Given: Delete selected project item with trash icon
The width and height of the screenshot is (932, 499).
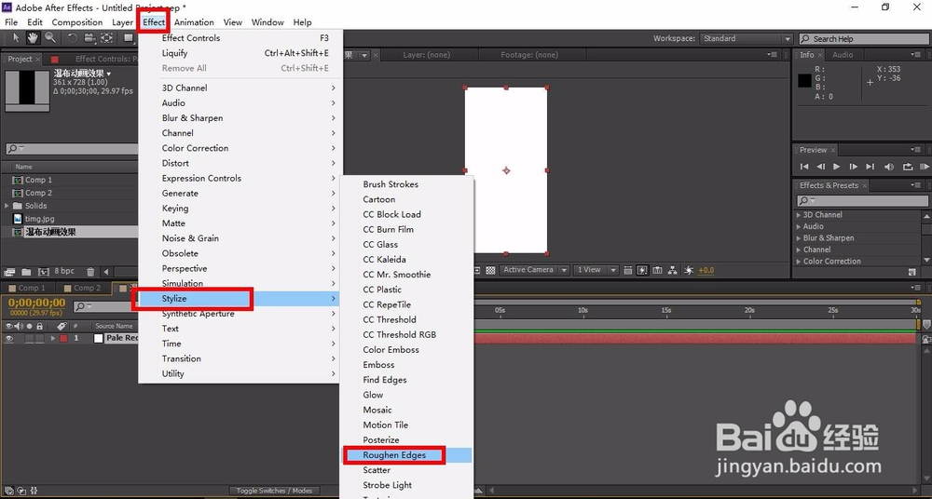Looking at the screenshot, I should (90, 272).
